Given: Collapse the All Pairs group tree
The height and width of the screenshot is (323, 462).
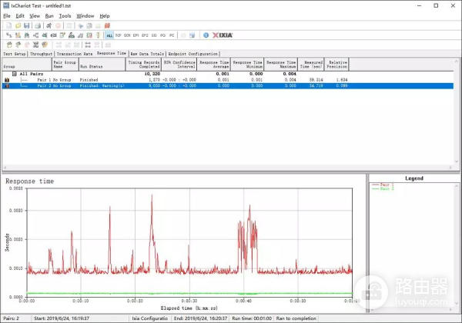Looking at the screenshot, I should click(15, 74).
